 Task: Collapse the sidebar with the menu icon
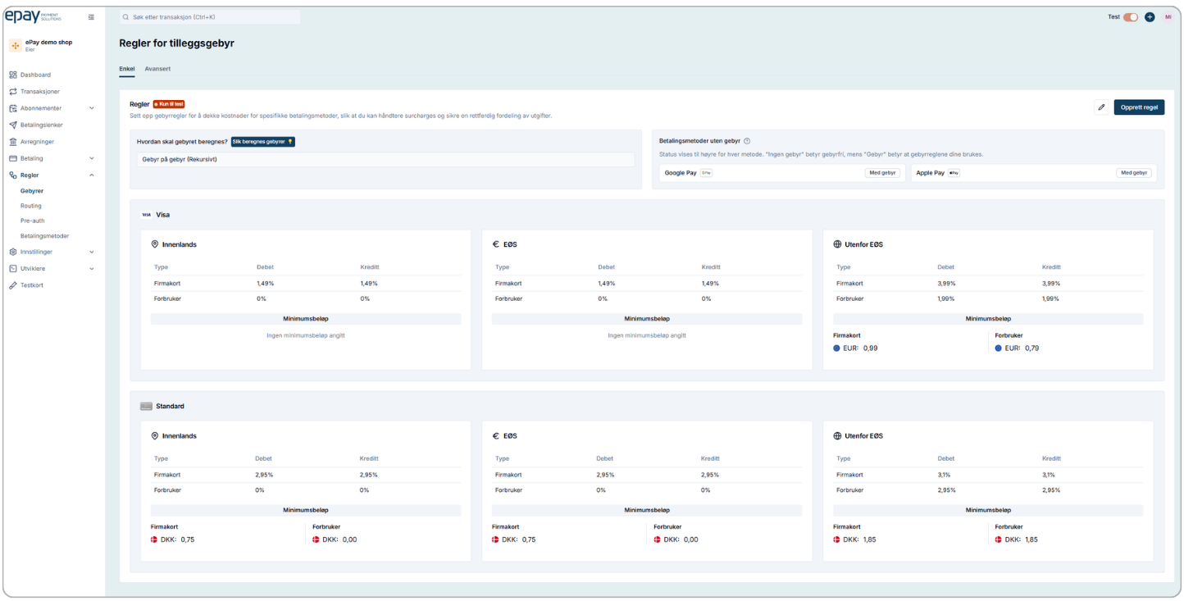click(91, 17)
